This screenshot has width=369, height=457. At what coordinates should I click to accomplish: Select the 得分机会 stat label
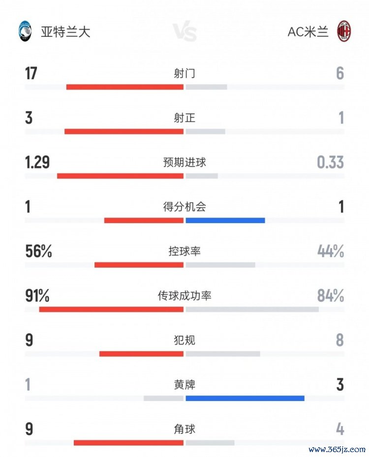[184, 207]
